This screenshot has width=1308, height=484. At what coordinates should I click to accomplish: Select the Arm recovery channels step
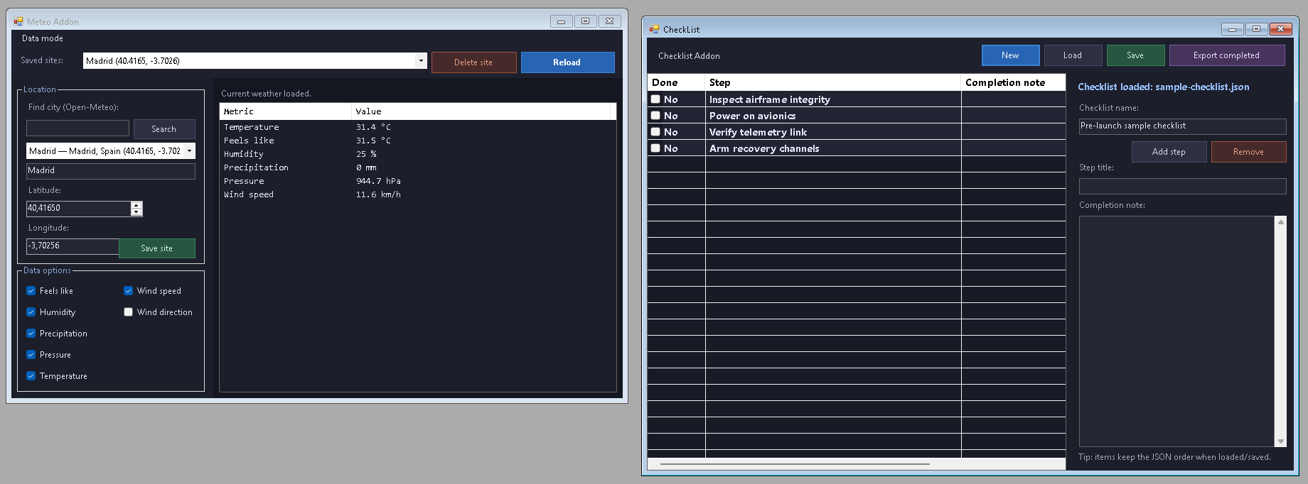833,148
